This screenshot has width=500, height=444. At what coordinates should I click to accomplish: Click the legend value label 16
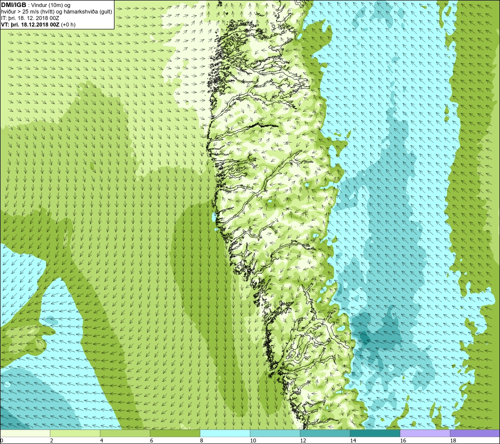point(403,441)
